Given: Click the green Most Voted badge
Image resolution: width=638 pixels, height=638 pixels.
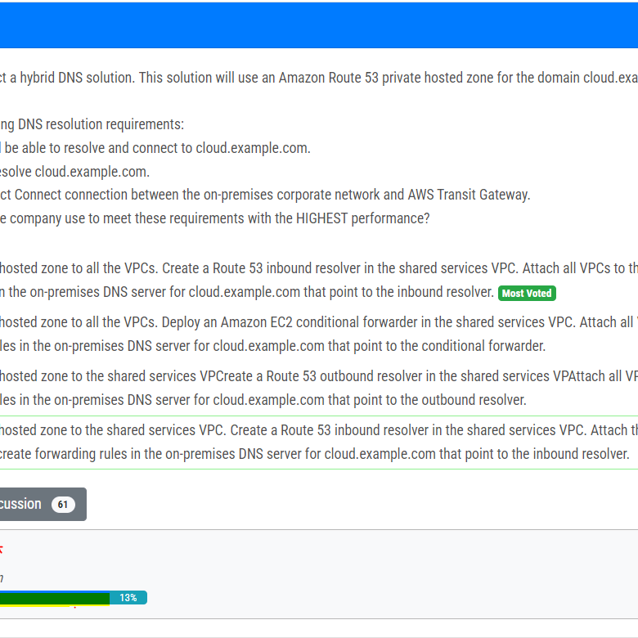Looking at the screenshot, I should [x=527, y=294].
